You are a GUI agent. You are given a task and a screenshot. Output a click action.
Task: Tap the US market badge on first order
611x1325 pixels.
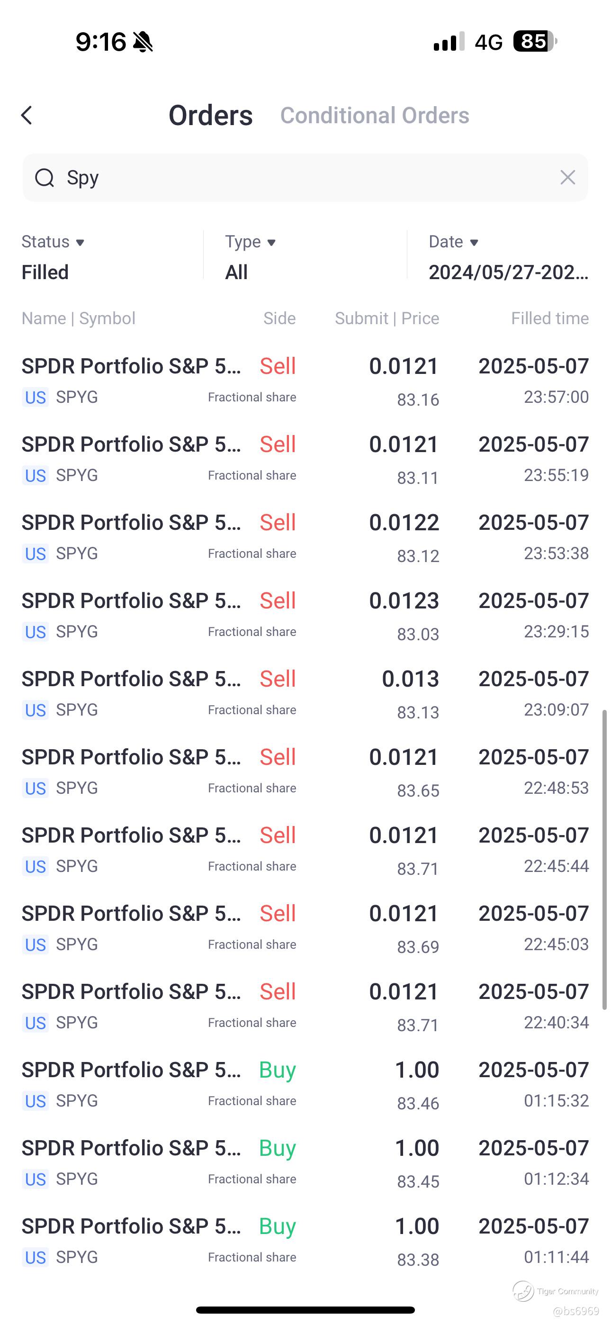click(36, 398)
